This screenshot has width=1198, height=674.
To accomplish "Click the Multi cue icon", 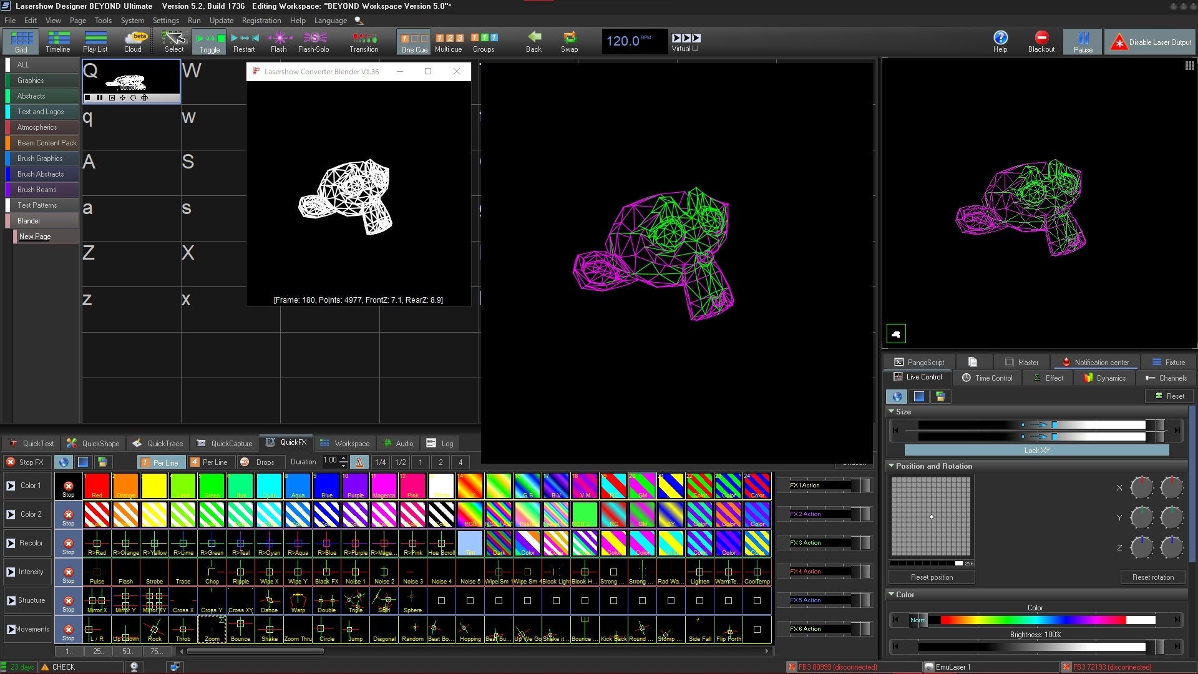I will coord(448,41).
